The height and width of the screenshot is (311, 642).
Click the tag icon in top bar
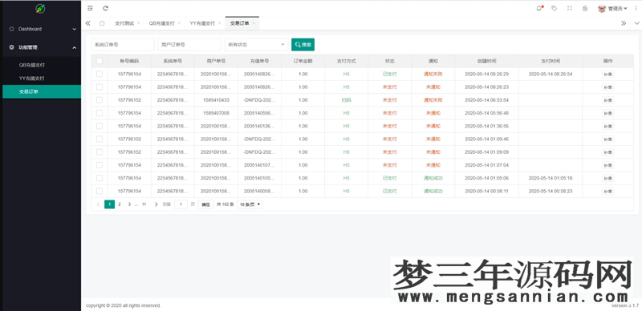pos(554,8)
